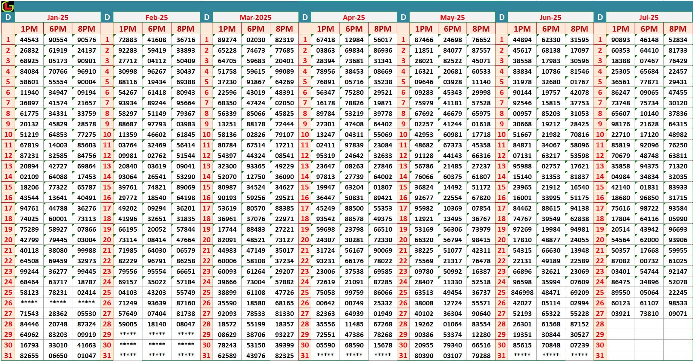Select cell with value 44543
This screenshot has width=693, height=361.
pyautogui.click(x=29, y=40)
